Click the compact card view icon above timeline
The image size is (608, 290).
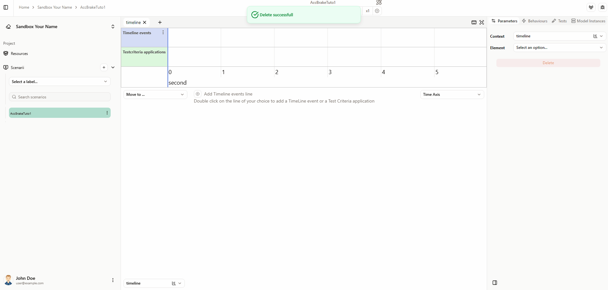[474, 22]
